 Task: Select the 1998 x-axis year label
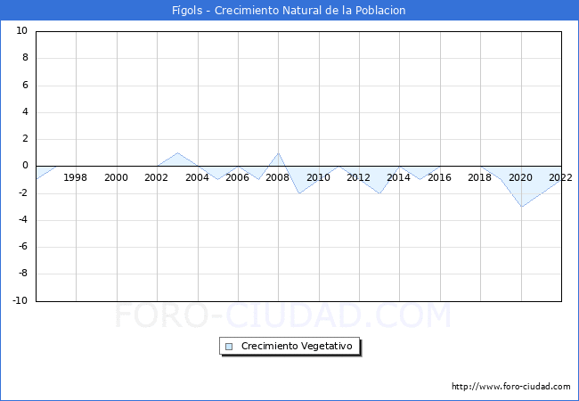76,177
